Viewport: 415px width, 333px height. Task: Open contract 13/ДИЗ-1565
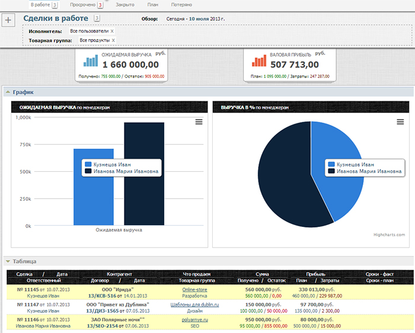pyautogui.click(x=102, y=311)
